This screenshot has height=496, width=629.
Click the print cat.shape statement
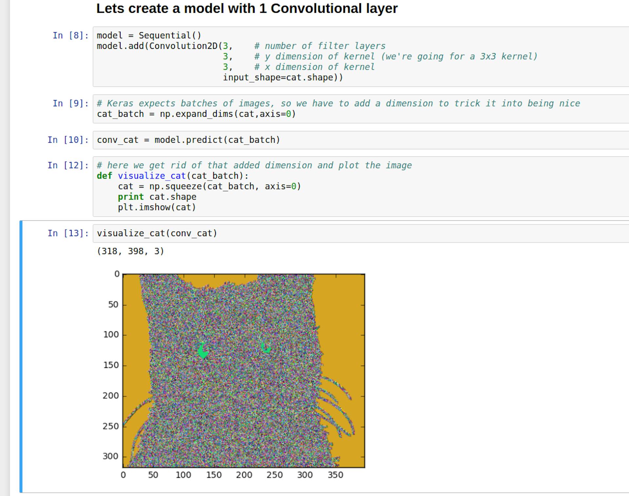[x=157, y=196]
